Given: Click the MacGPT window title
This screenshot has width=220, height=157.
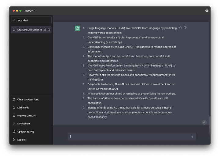Looking at the screenshot, I should 30,11.
